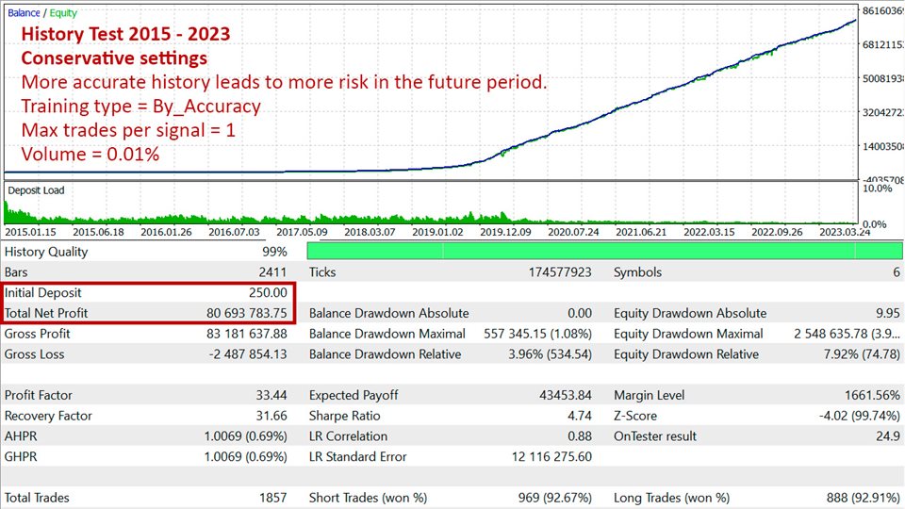
Task: Click Balance Drawdown Absolute value 0.00
Action: click(x=580, y=313)
